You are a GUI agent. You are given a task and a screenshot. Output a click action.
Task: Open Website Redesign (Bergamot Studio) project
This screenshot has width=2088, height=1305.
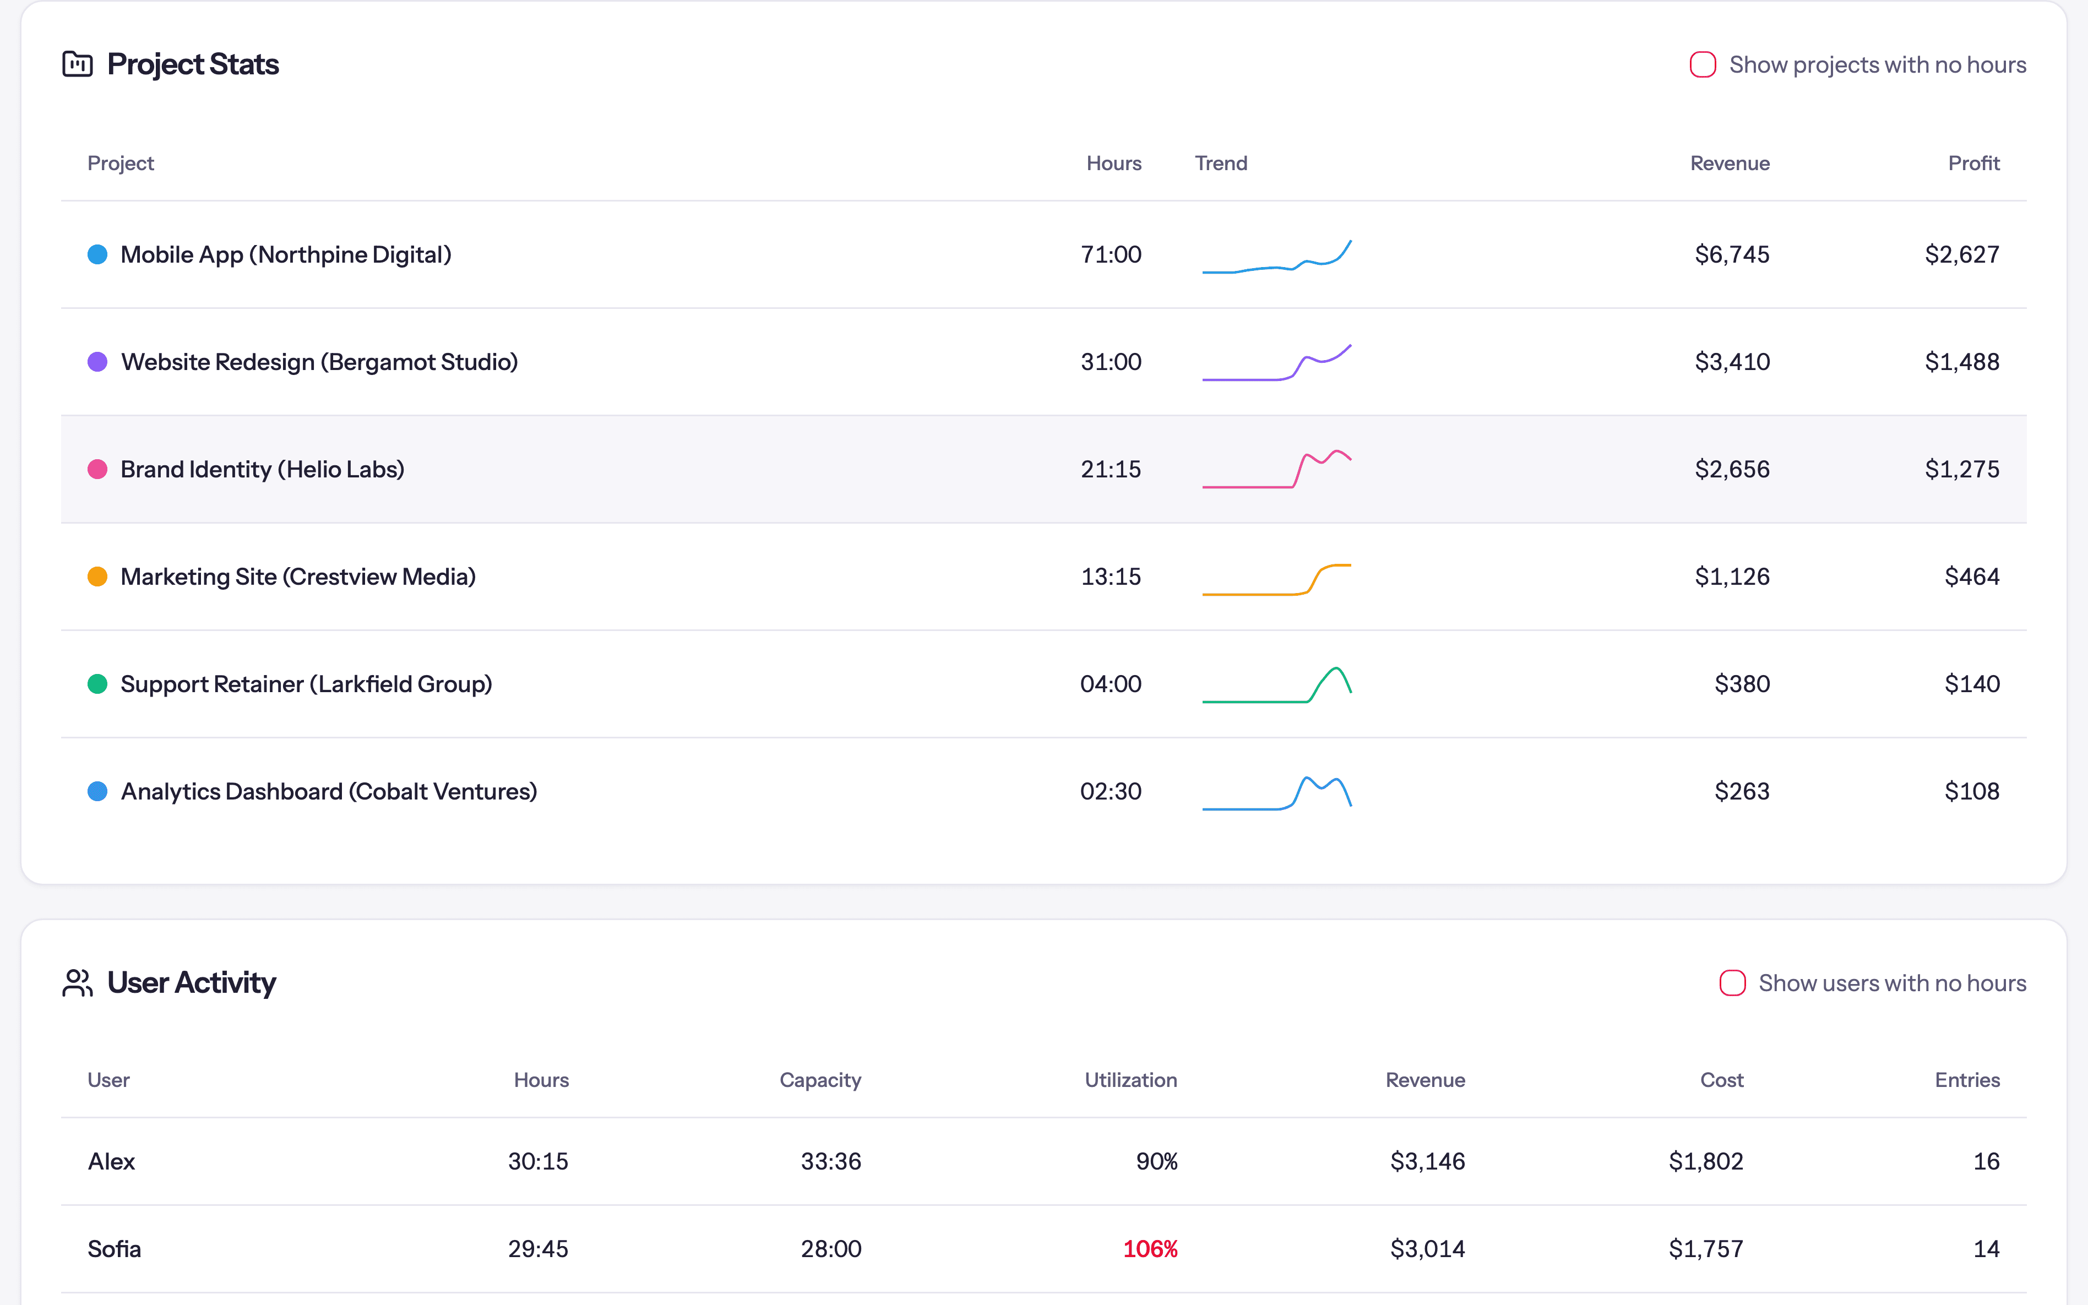tap(319, 362)
